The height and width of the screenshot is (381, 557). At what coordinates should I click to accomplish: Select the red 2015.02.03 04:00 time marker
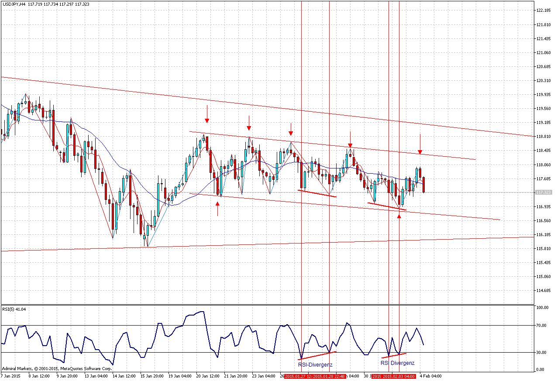(399, 376)
